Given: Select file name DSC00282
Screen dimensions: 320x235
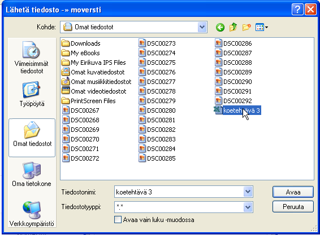Looking at the screenshot, I should [161, 130].
